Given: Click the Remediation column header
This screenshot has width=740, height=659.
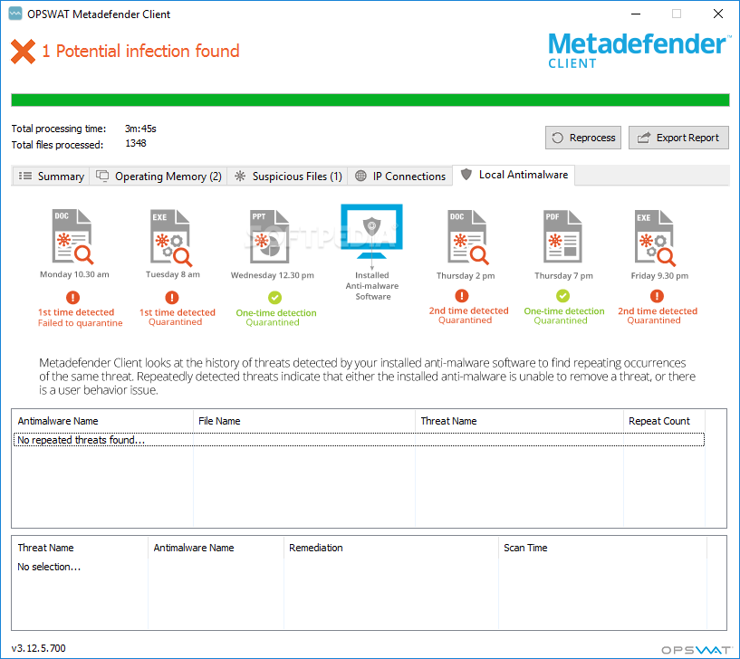Looking at the screenshot, I should coord(390,549).
